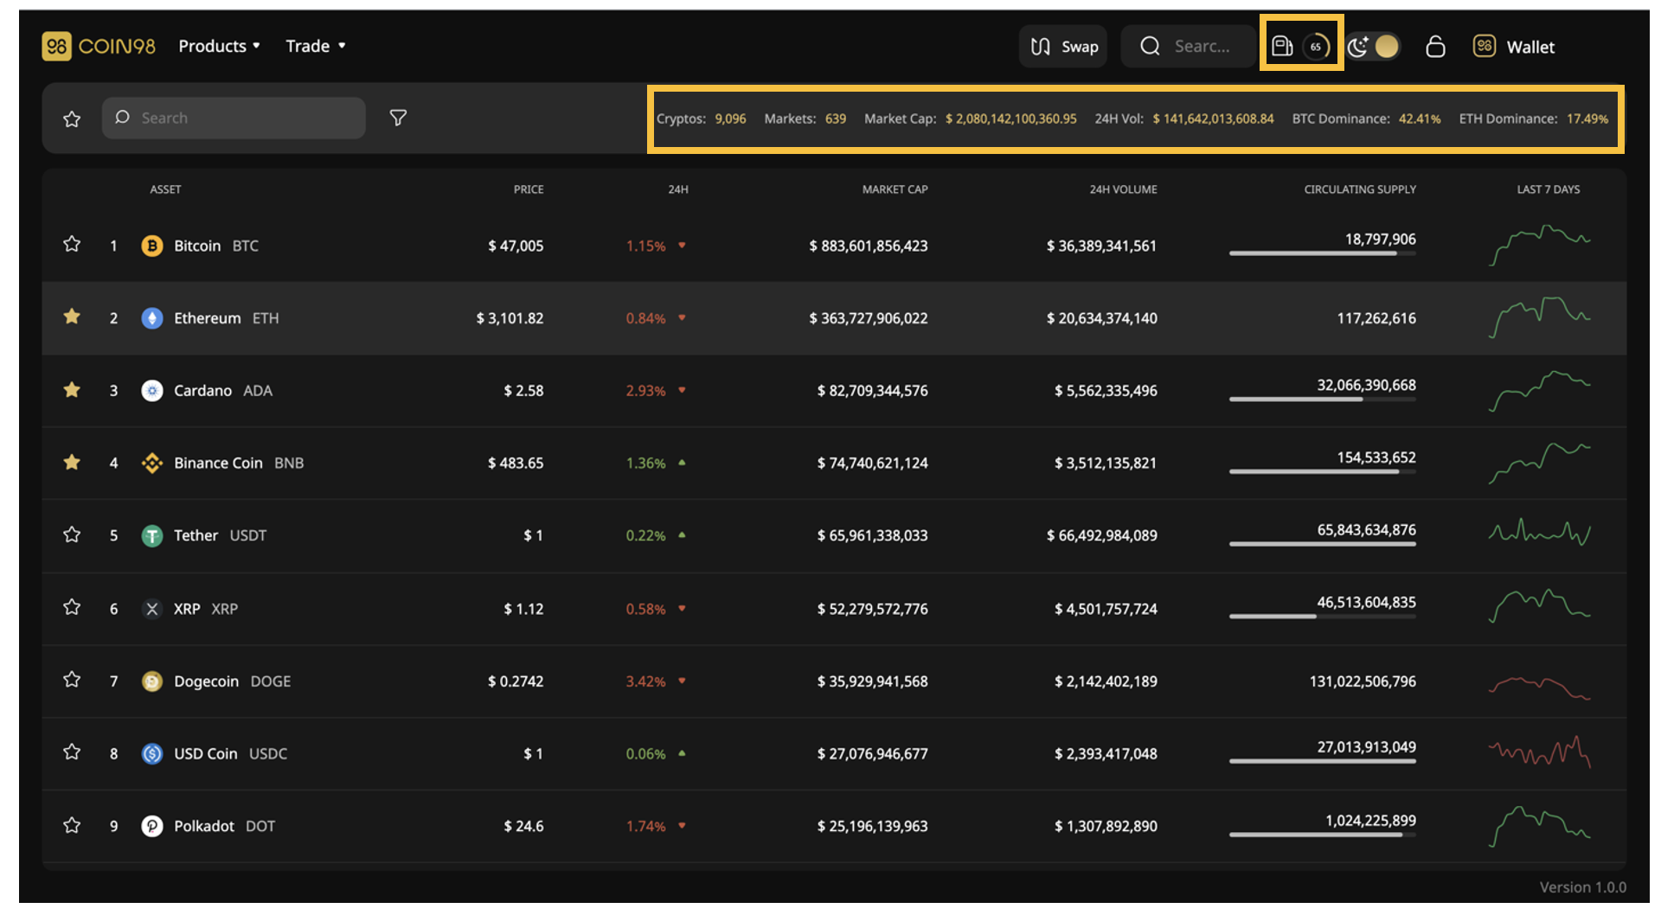1661x915 pixels.
Task: Sort by 24H VOLUME column header
Action: pyautogui.click(x=1123, y=189)
